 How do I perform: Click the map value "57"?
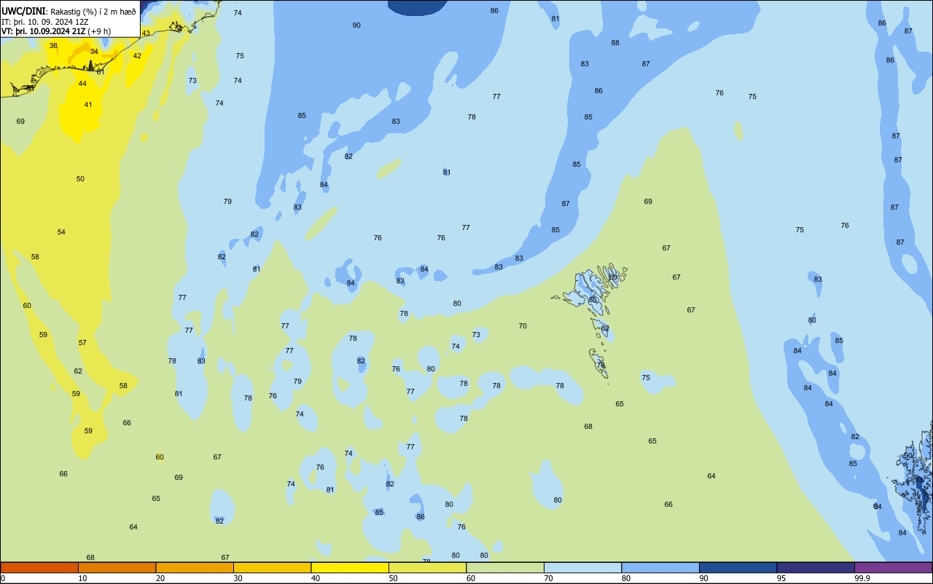click(x=82, y=343)
